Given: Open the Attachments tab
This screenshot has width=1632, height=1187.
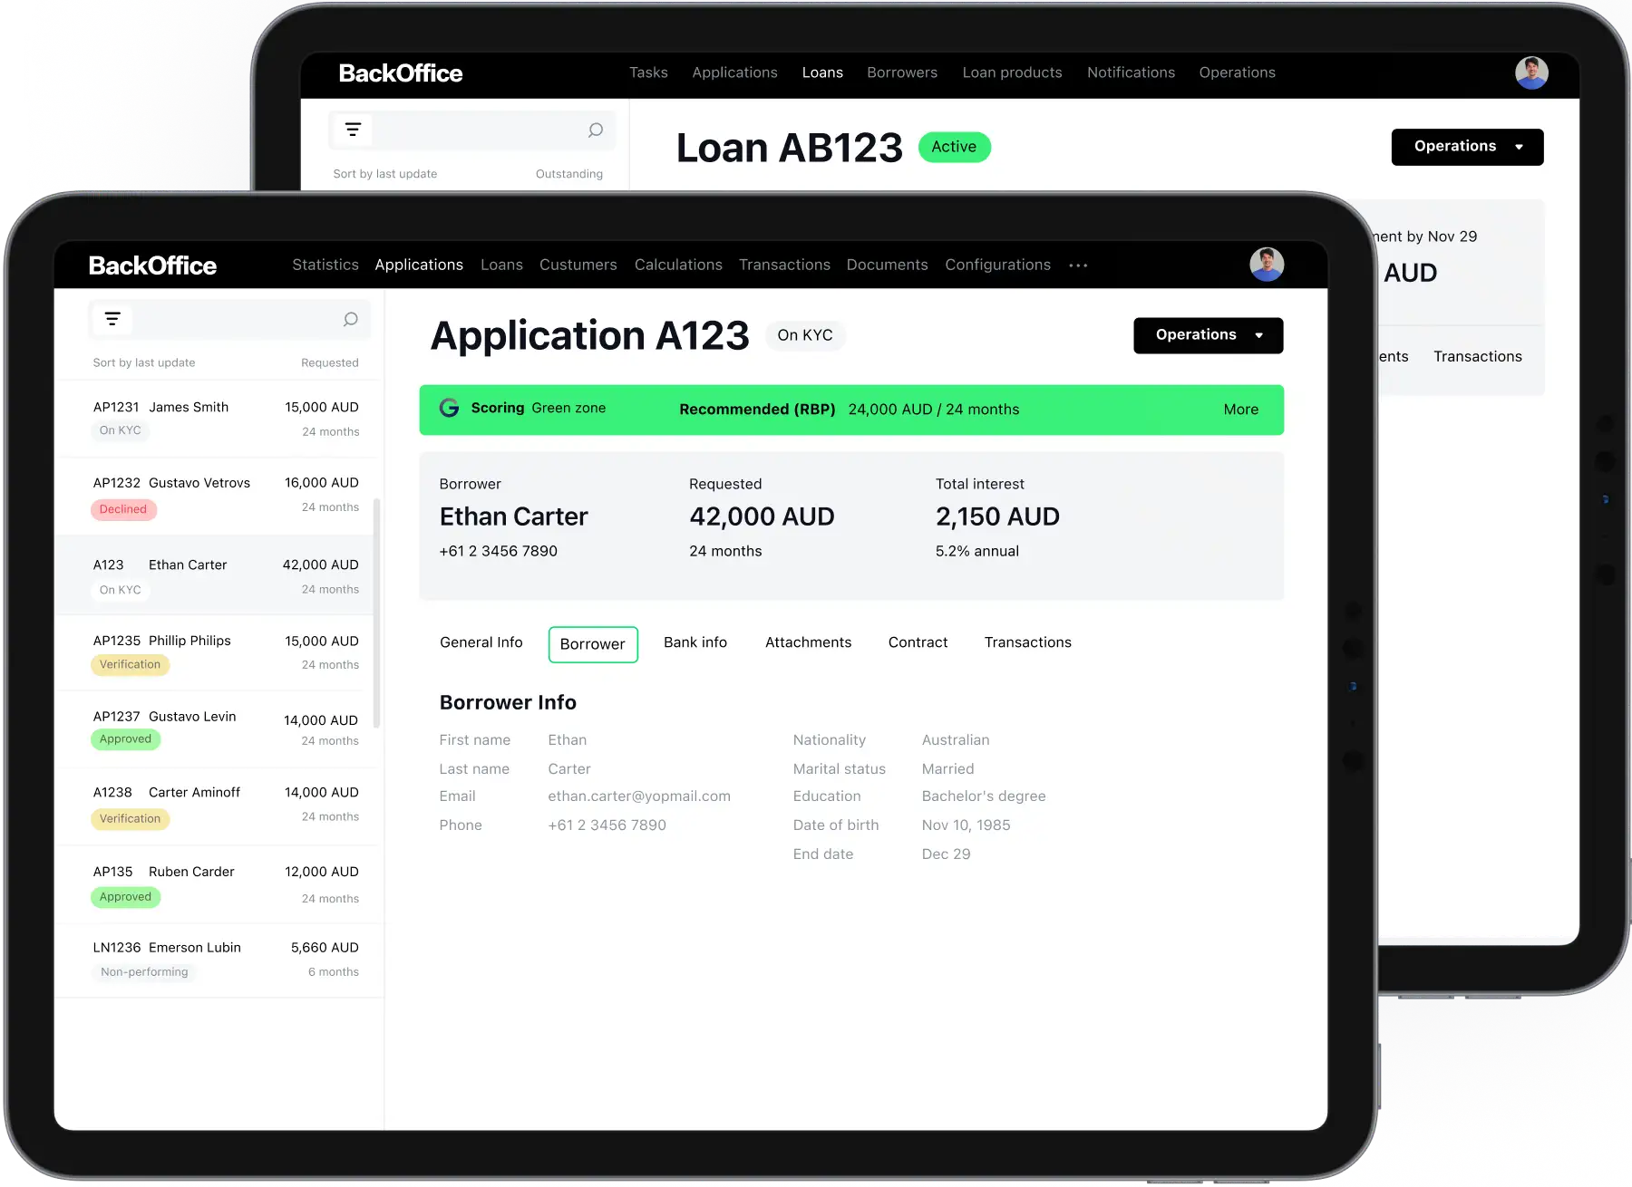Looking at the screenshot, I should (x=808, y=642).
